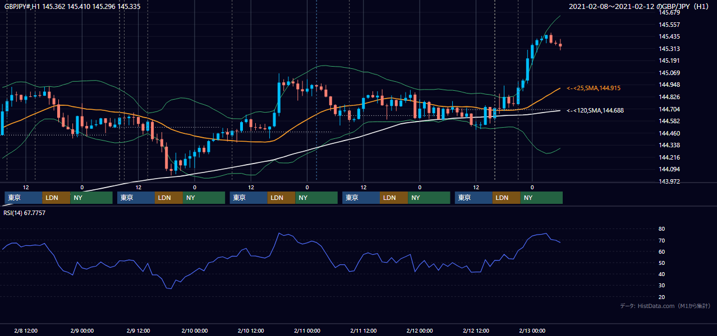This screenshot has width=717, height=336.
Task: Click the 2/13 00:00 date label
Action: 532,330
